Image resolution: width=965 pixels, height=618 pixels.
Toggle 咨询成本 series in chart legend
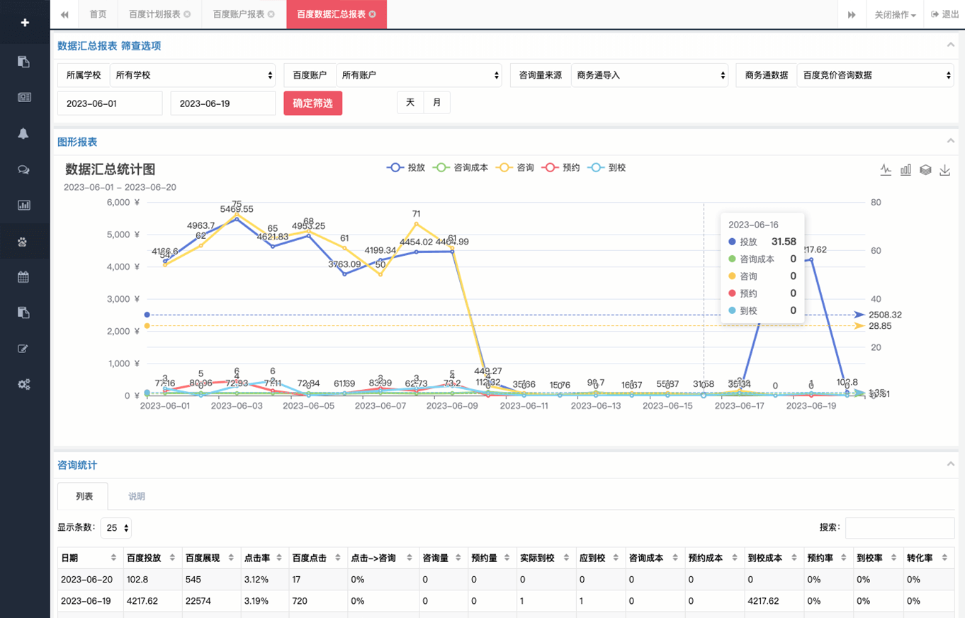pos(461,168)
